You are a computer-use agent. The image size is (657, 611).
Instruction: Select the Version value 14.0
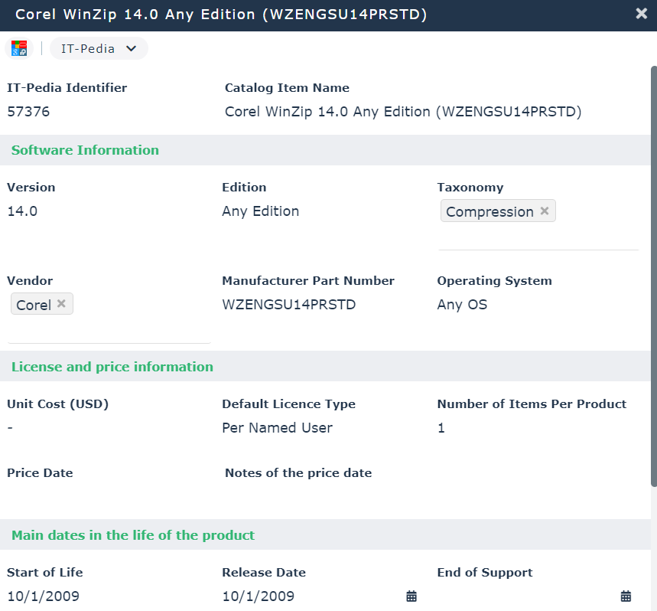tap(22, 211)
